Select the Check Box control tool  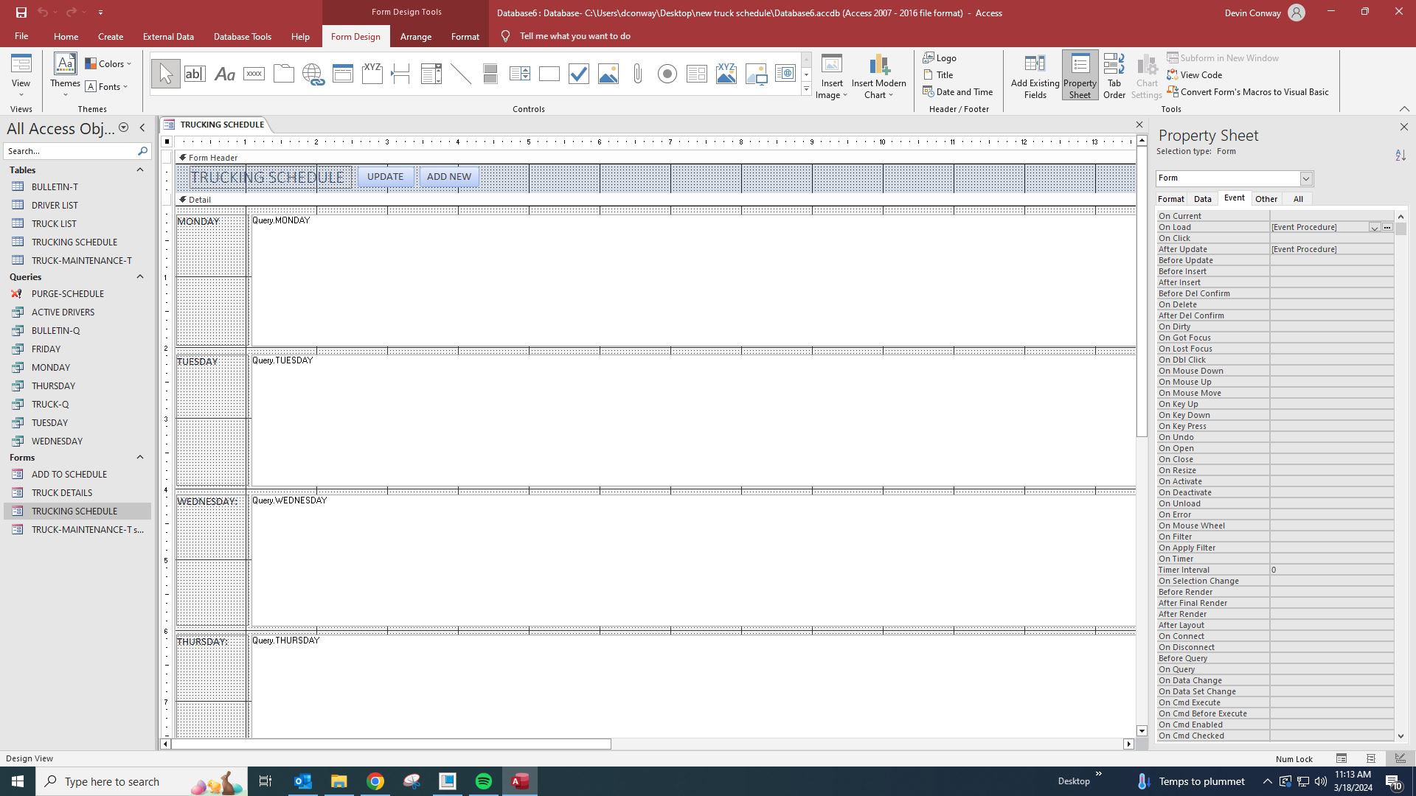[579, 74]
